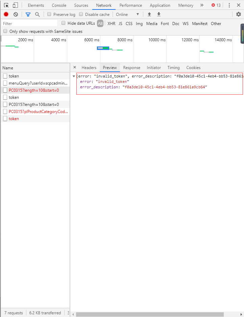Open DevTools three-dot customize menu
The width and height of the screenshot is (244, 317).
point(229,5)
